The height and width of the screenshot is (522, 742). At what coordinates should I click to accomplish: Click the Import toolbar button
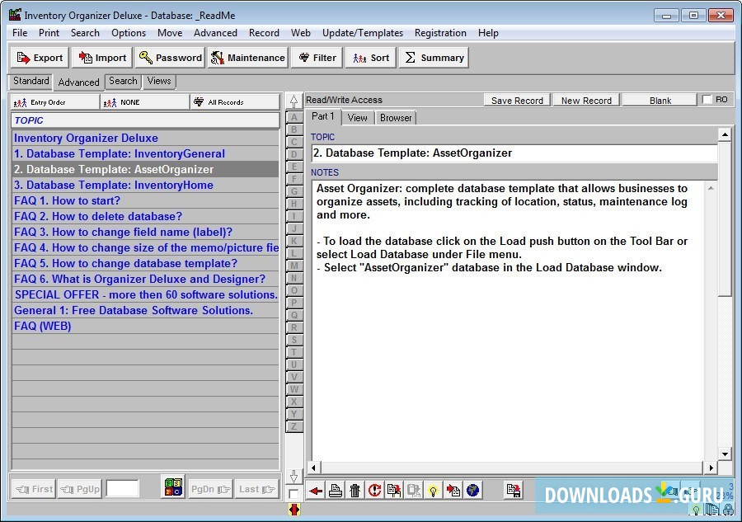(103, 58)
